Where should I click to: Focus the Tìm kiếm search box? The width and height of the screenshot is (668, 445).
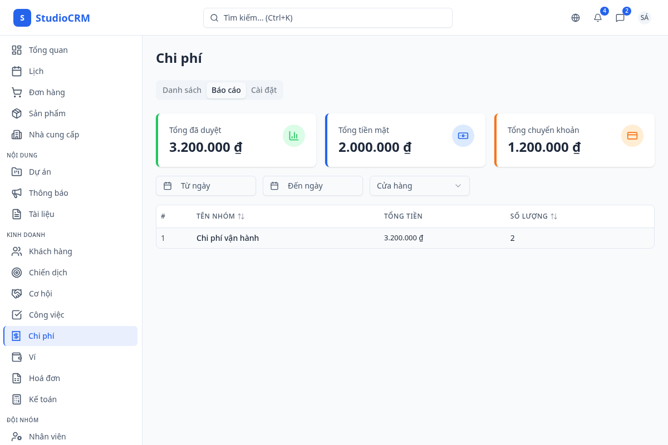coord(328,18)
